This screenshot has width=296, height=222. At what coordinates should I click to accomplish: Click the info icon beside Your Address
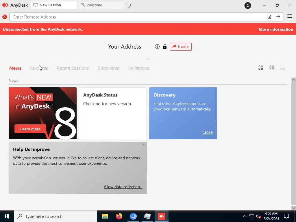click(157, 47)
